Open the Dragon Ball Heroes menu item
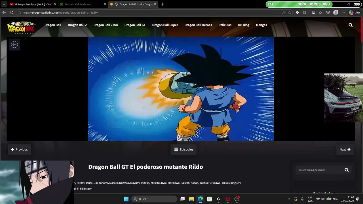Image resolution: width=363 pixels, height=204 pixels. (x=198, y=25)
